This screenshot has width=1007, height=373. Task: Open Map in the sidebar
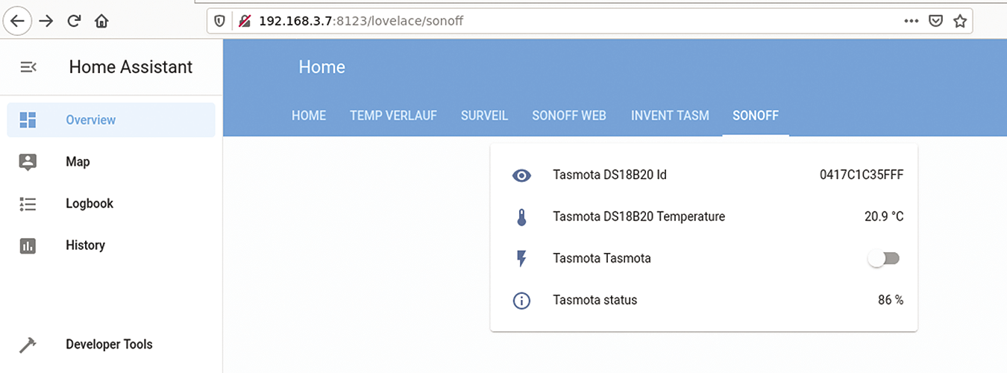coord(111,162)
